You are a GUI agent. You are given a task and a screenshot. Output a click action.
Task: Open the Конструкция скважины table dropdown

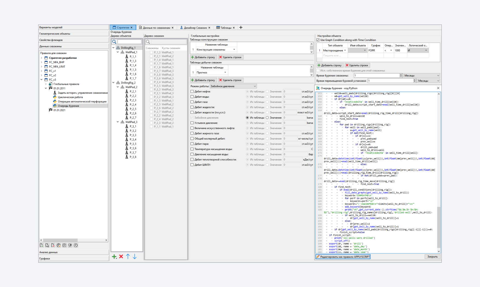(x=234, y=50)
